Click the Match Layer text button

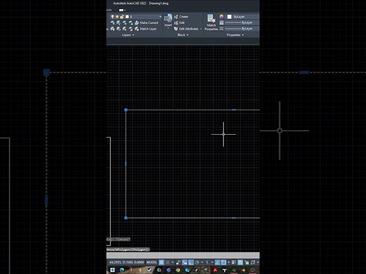[x=148, y=29]
